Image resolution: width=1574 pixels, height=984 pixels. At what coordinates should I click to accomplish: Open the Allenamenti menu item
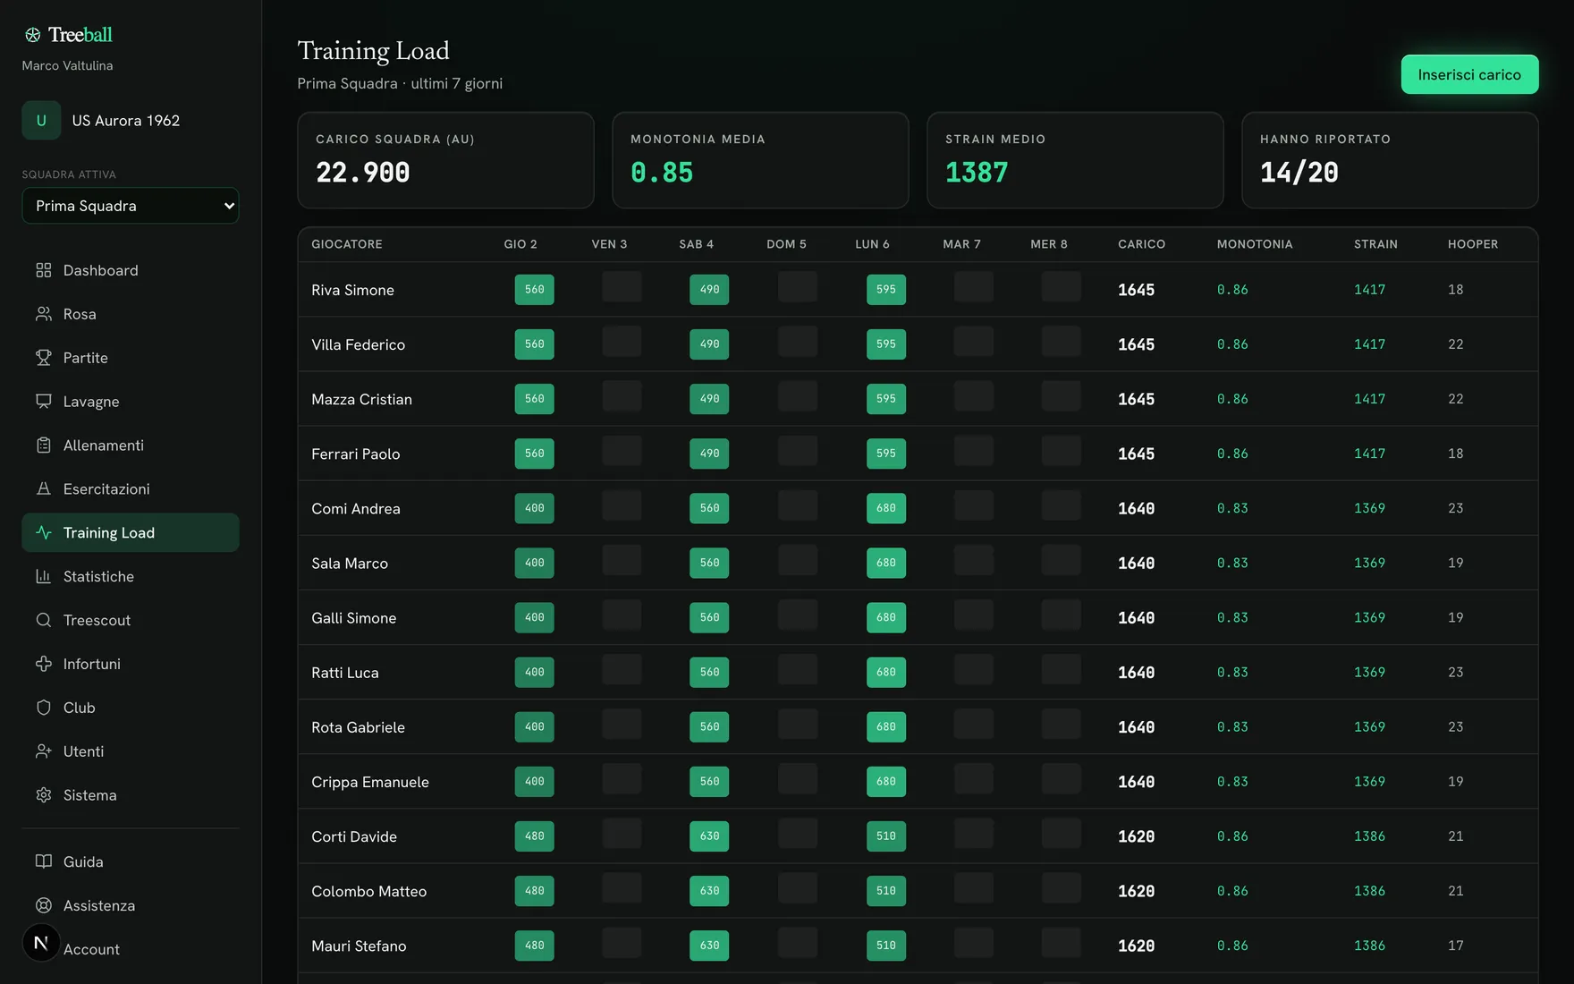[131, 445]
